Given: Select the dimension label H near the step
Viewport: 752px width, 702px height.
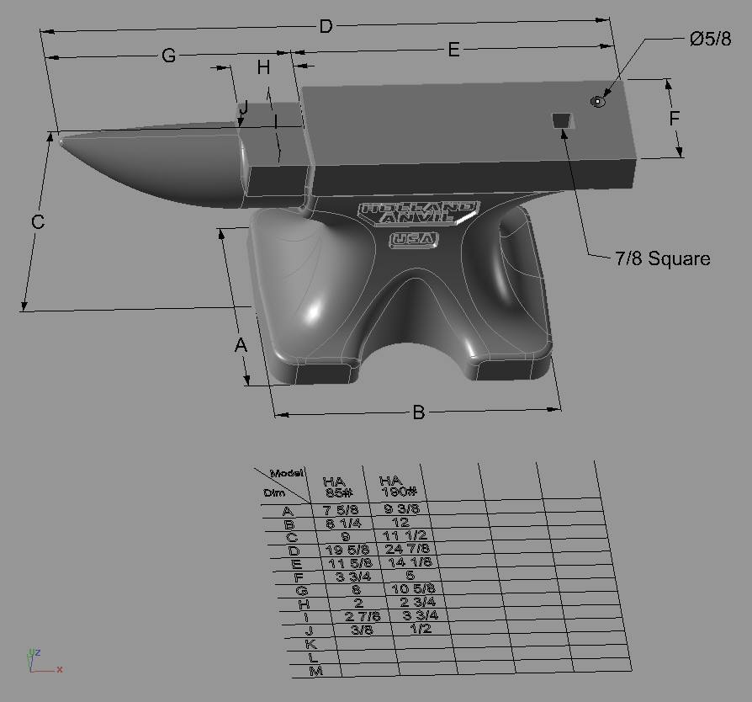Looking at the screenshot, I should (x=263, y=67).
